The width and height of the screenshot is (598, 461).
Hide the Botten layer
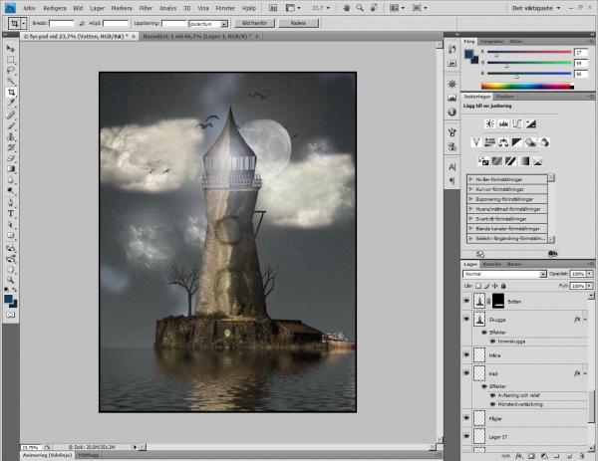466,301
